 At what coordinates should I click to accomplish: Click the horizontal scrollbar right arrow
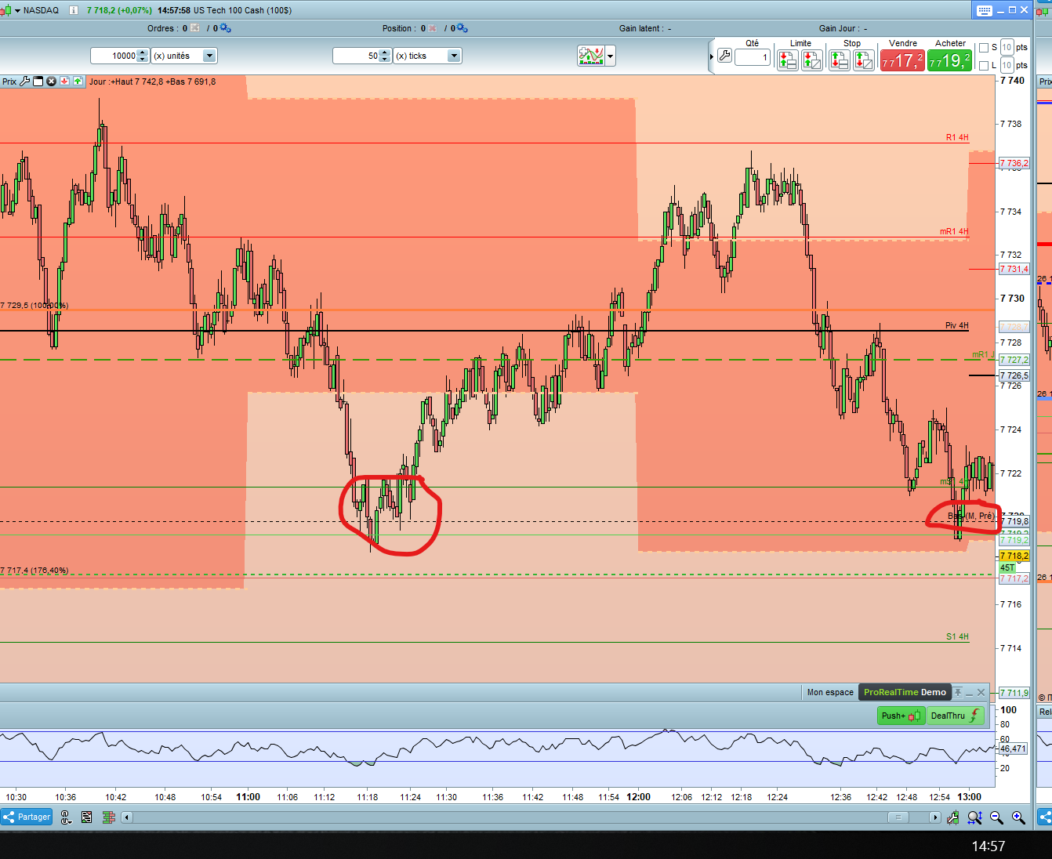(934, 817)
